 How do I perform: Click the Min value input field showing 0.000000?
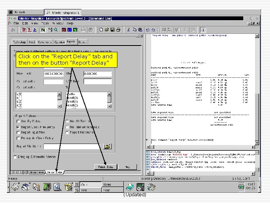97,74
